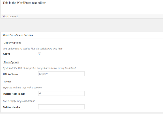Click the Display Options section heading
The width and height of the screenshot is (163, 114).
(12, 43)
